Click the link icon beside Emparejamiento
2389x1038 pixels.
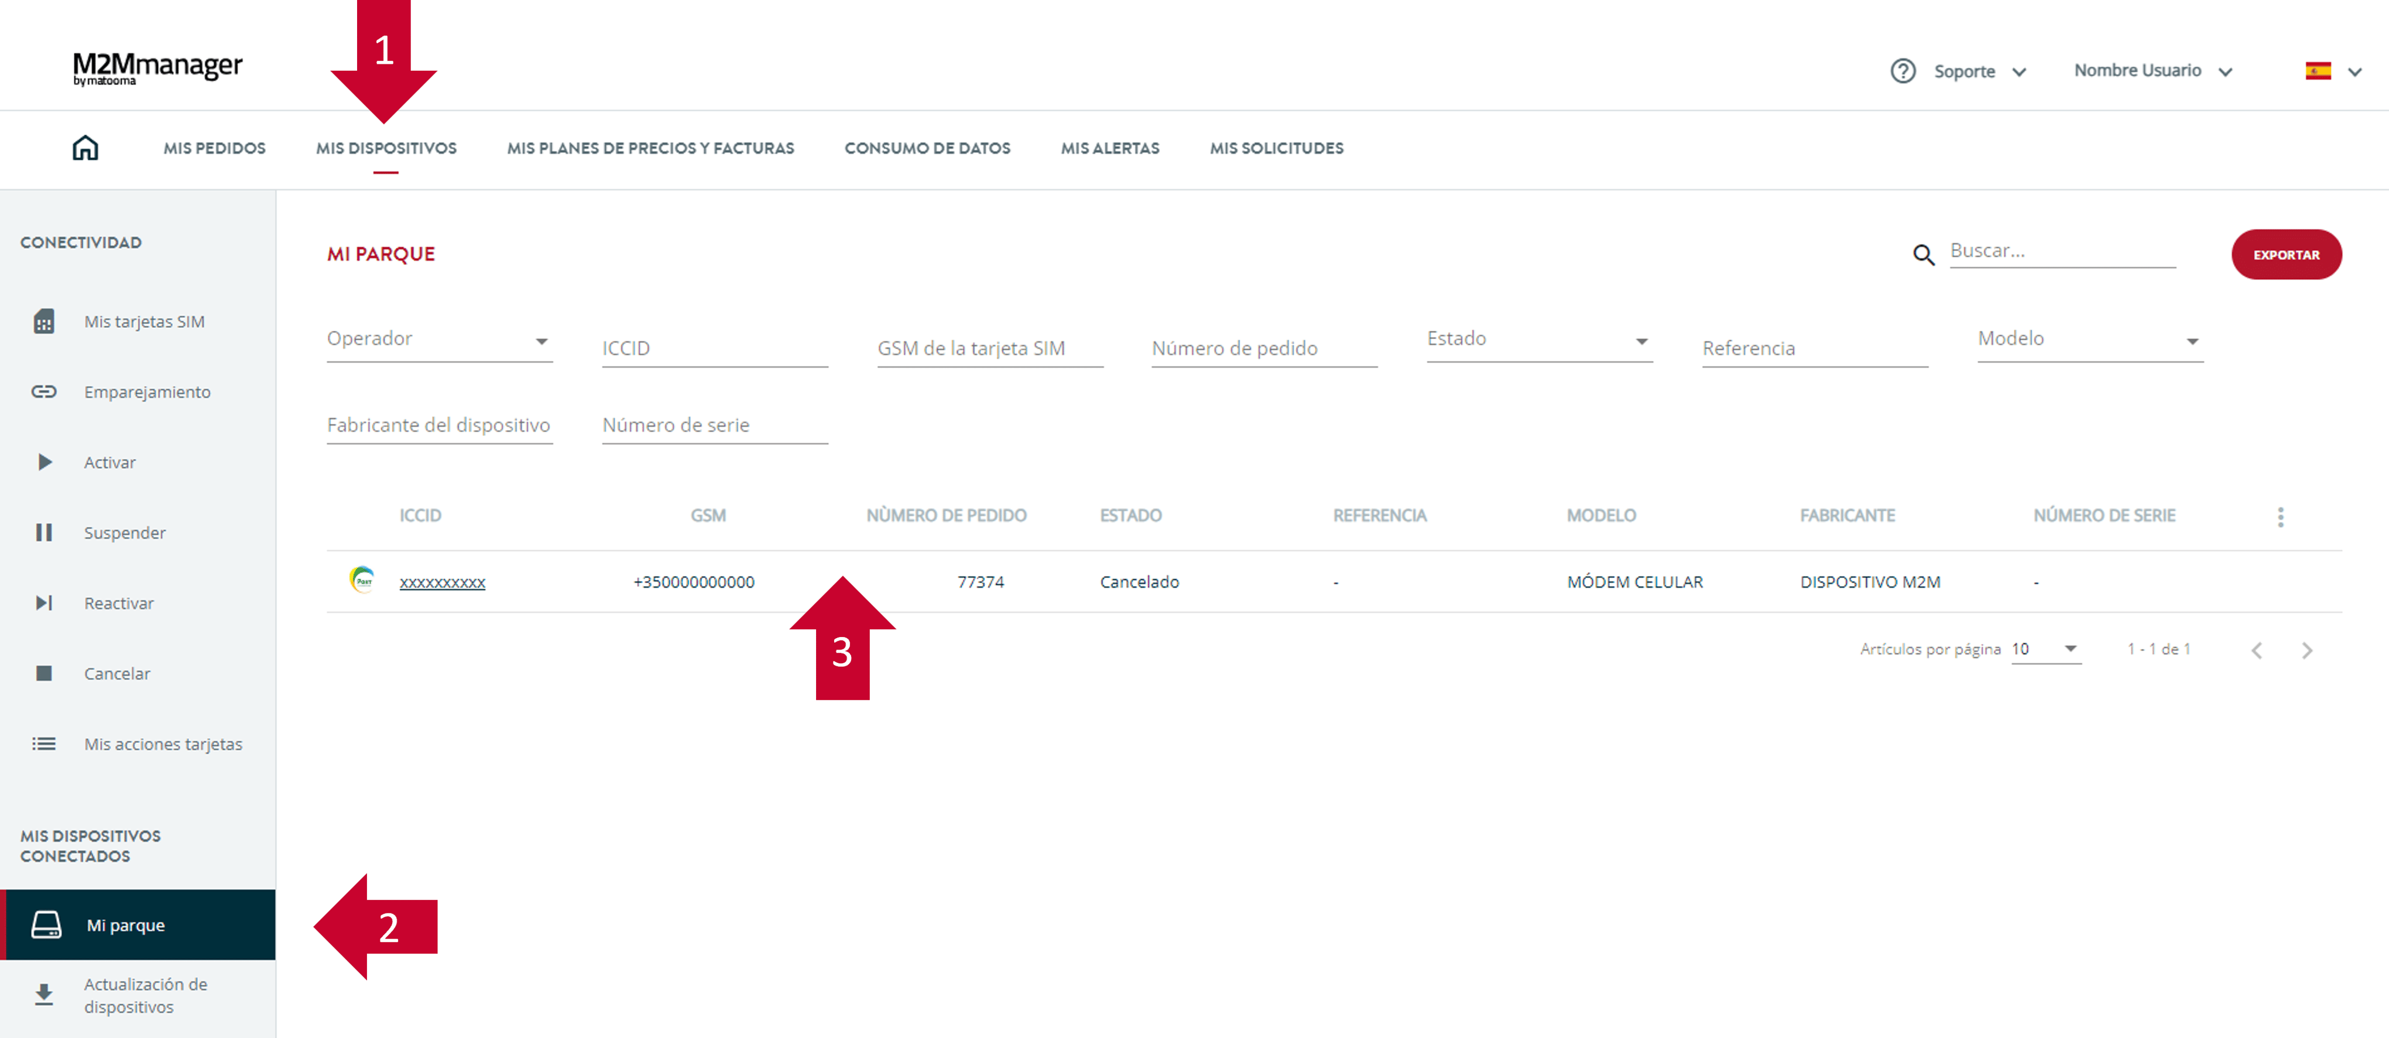[x=43, y=392]
